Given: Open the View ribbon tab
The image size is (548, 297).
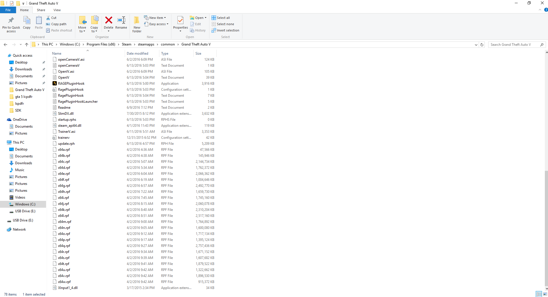Looking at the screenshot, I should 57,10.
